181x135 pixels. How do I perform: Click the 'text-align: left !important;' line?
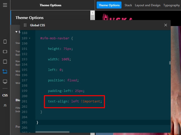click(75, 101)
